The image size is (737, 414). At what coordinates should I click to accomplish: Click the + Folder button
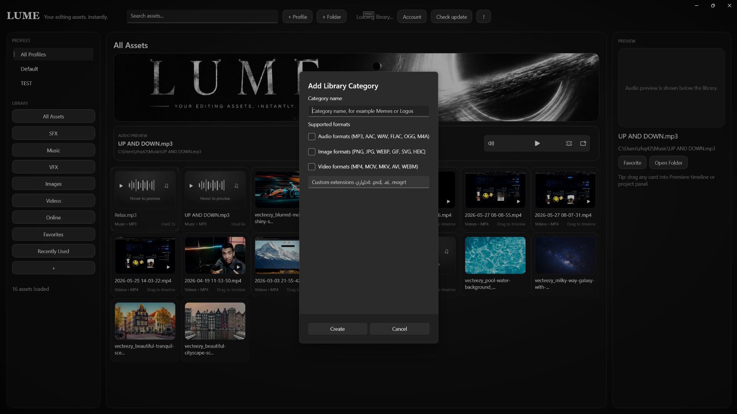click(x=332, y=17)
